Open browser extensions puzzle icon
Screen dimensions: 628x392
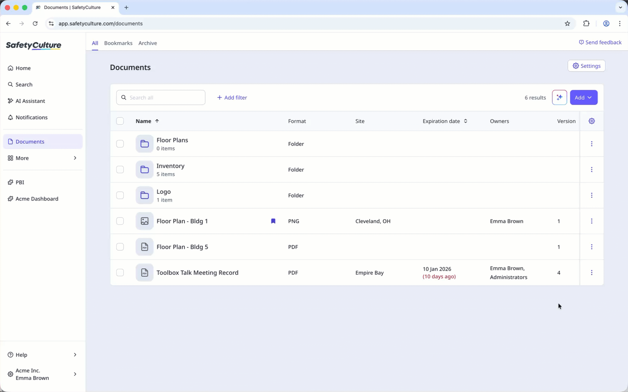(586, 24)
